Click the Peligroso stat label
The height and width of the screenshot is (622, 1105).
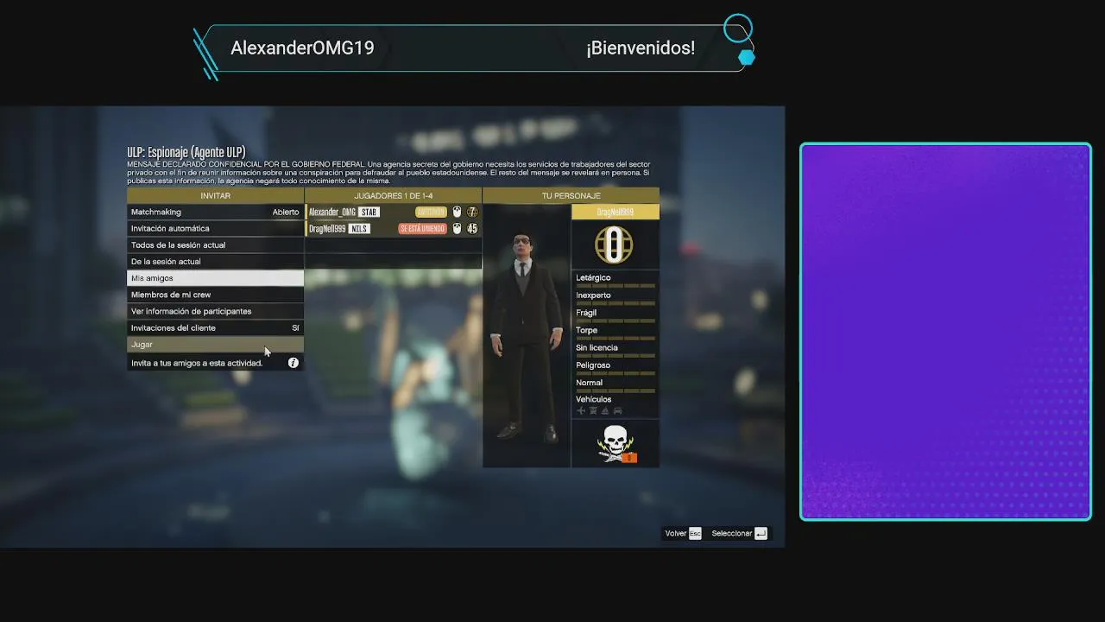pos(593,365)
